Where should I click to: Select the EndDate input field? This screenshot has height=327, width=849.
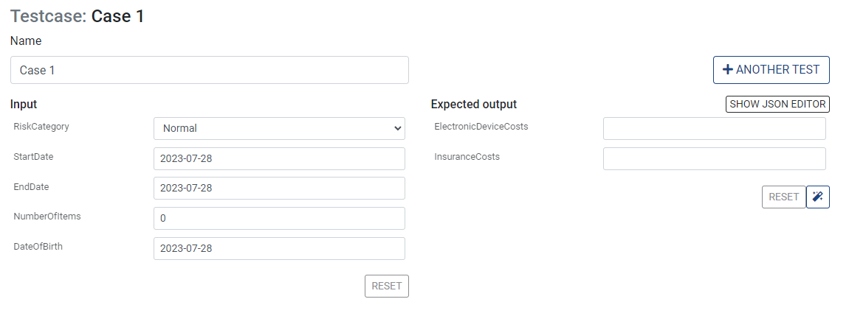tap(279, 188)
